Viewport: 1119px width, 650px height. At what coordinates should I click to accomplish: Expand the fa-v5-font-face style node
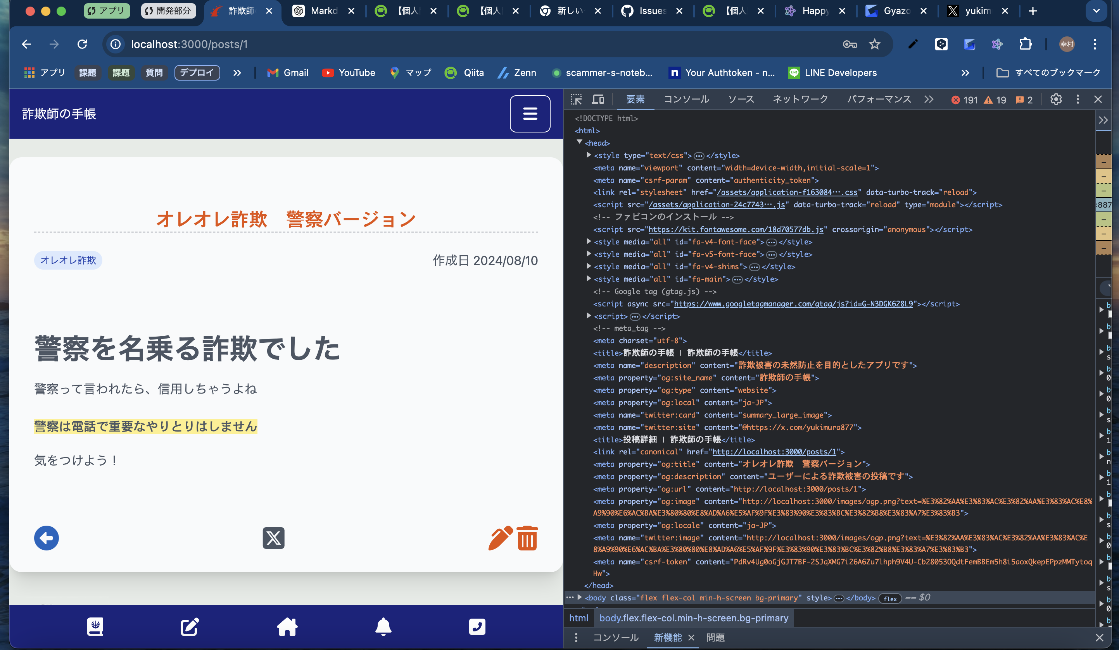589,254
